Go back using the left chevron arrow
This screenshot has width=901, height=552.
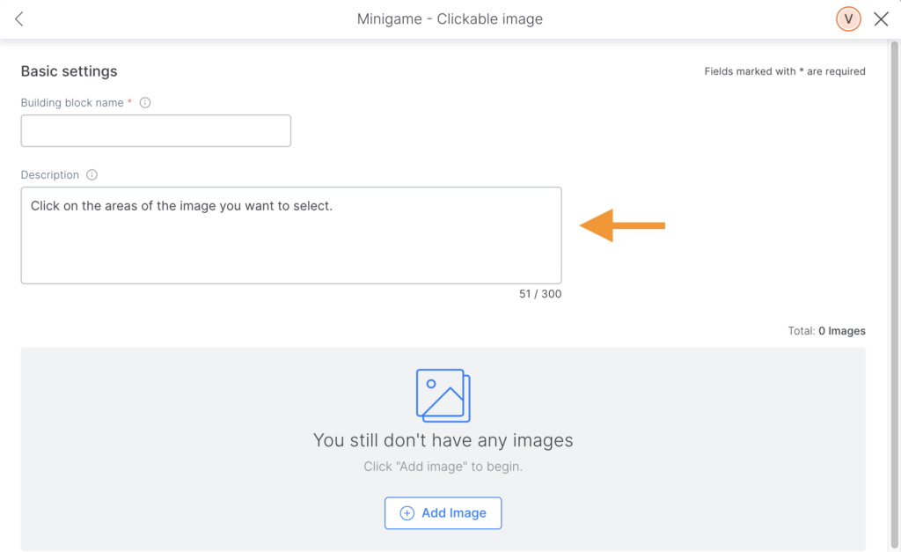pyautogui.click(x=19, y=19)
